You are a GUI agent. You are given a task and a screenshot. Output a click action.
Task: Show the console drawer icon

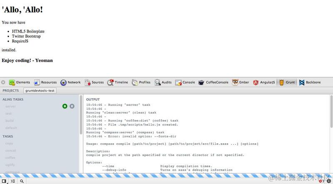point(13,181)
